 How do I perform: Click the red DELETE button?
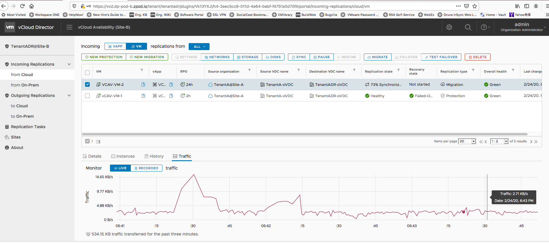point(478,57)
